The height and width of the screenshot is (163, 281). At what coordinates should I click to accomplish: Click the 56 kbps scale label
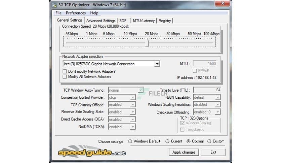pyautogui.click(x=72, y=34)
